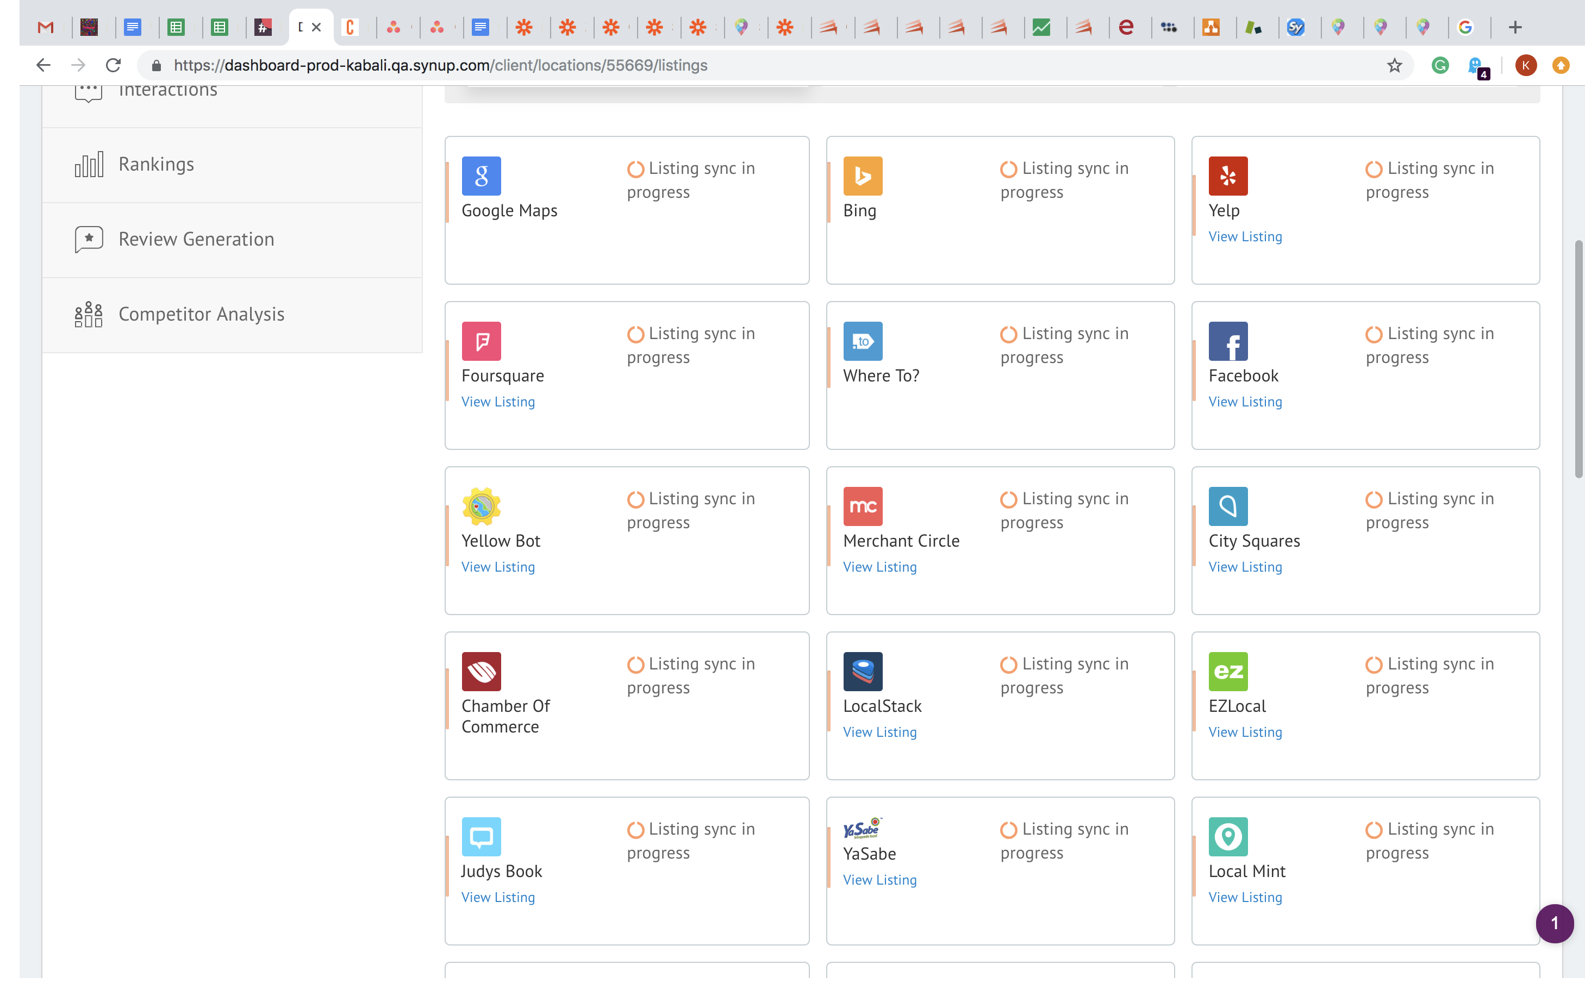Viewport: 1585px width, 1002px height.
Task: Click the orange Chrome update icon
Action: (x=1561, y=65)
